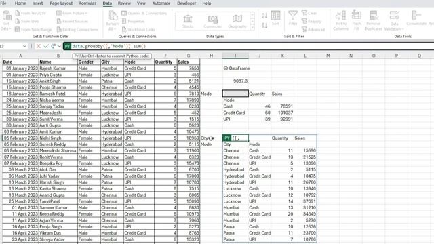Click the Refresh All button
Screen dimensions: 434x244
[x=113, y=21]
